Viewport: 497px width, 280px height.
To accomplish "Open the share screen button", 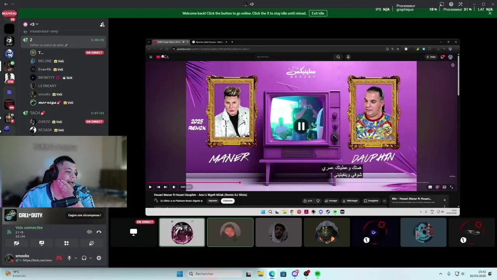I will click(42, 243).
